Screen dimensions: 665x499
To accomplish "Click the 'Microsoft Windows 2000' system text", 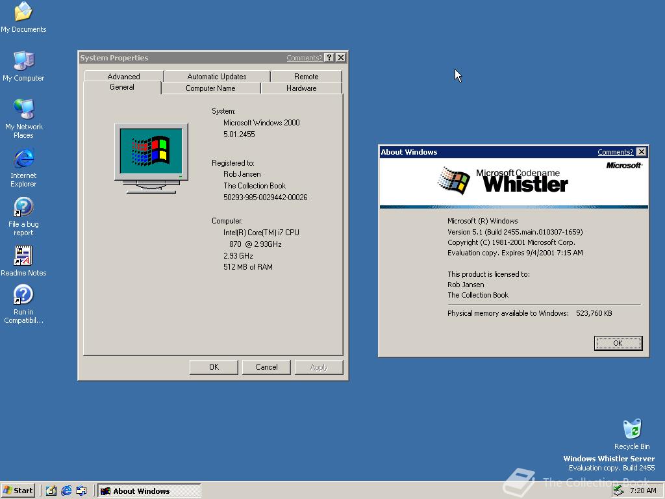I will click(x=262, y=123).
